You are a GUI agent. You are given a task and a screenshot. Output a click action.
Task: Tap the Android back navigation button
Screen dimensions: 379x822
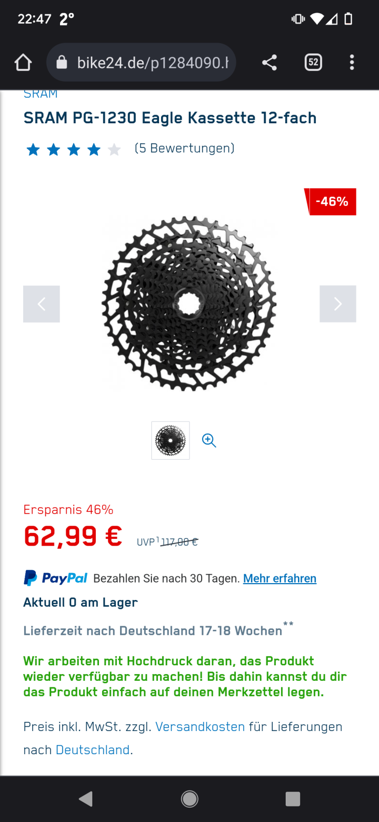point(86,799)
